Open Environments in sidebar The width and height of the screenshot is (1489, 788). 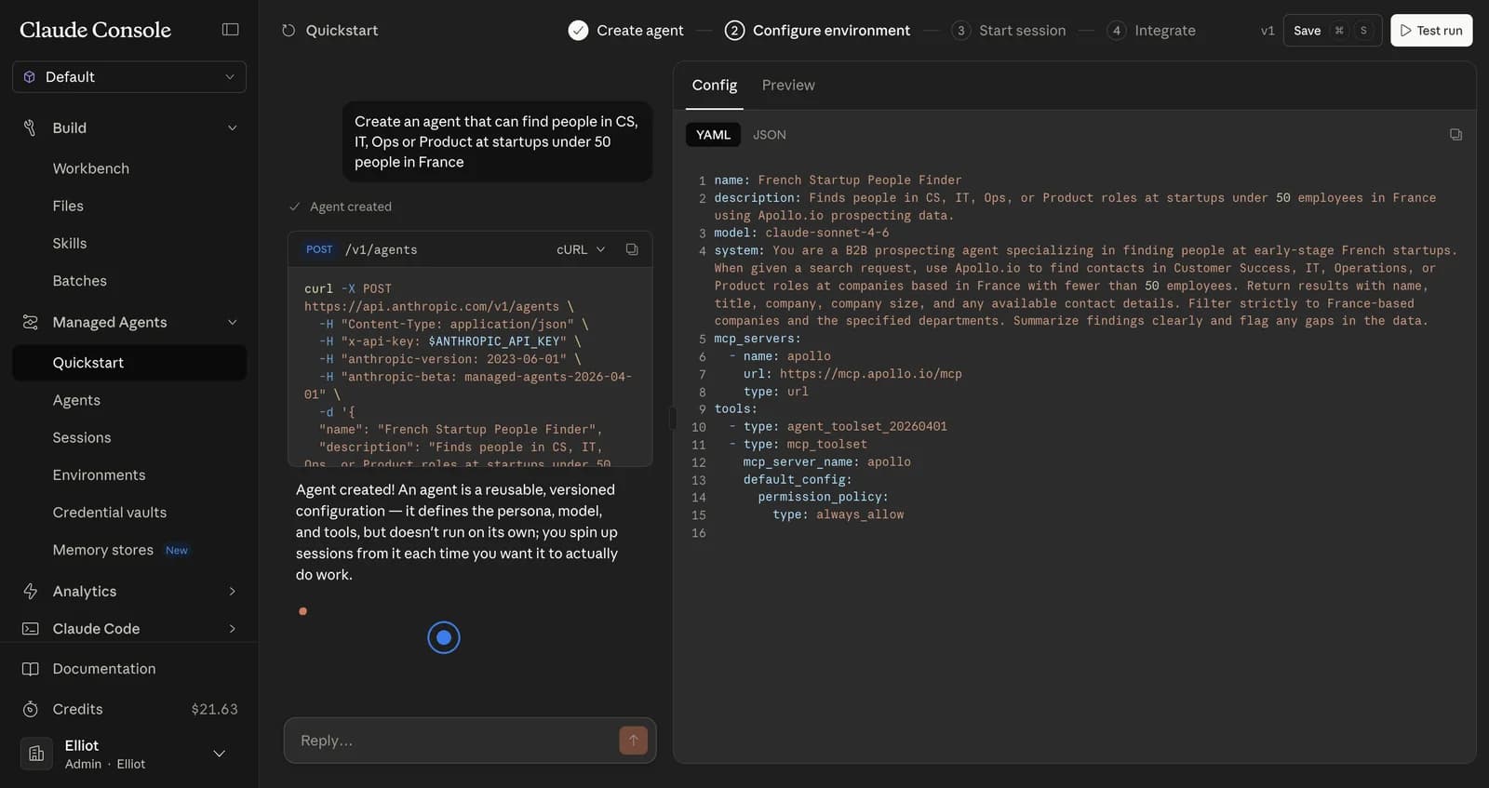pyautogui.click(x=99, y=474)
